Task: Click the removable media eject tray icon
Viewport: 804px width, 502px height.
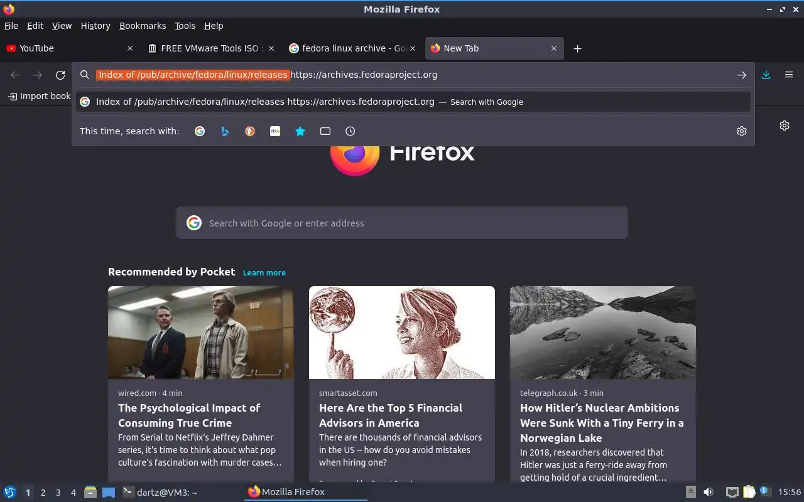Action: coord(690,492)
